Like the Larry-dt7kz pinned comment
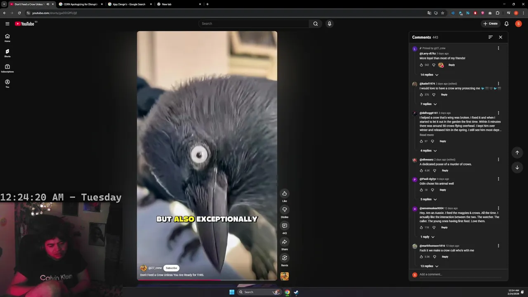 point(421,65)
